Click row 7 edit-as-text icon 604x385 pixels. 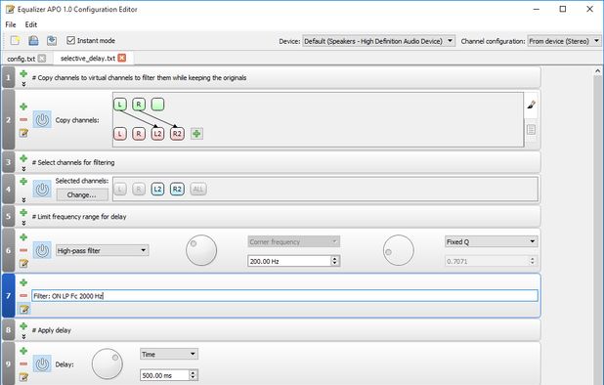pyautogui.click(x=23, y=309)
